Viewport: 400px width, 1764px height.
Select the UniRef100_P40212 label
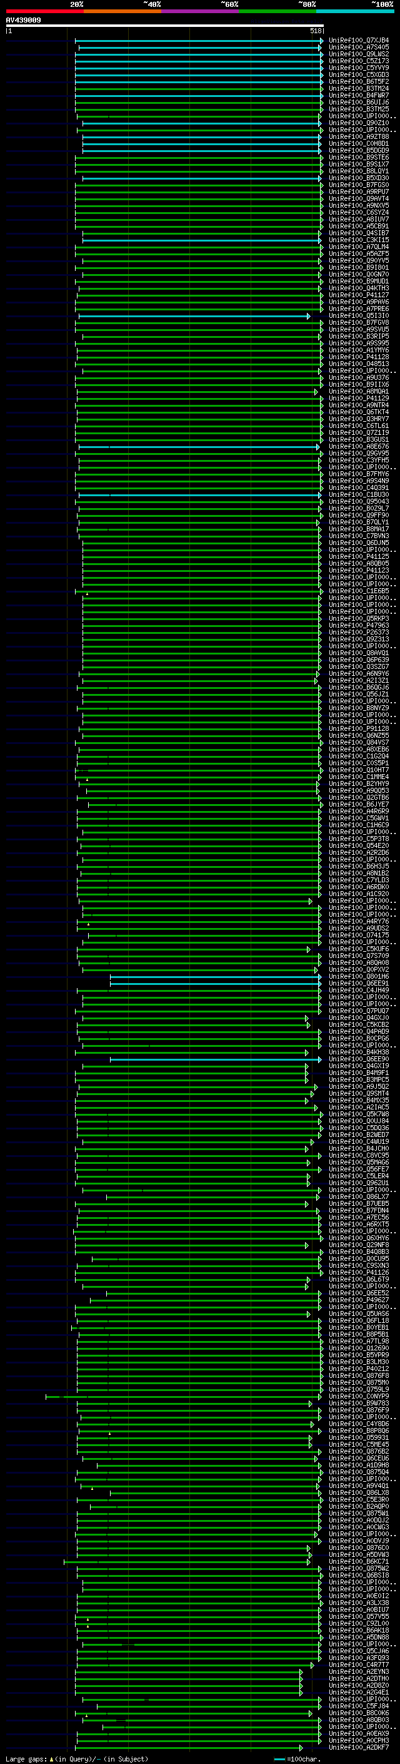pos(359,1369)
